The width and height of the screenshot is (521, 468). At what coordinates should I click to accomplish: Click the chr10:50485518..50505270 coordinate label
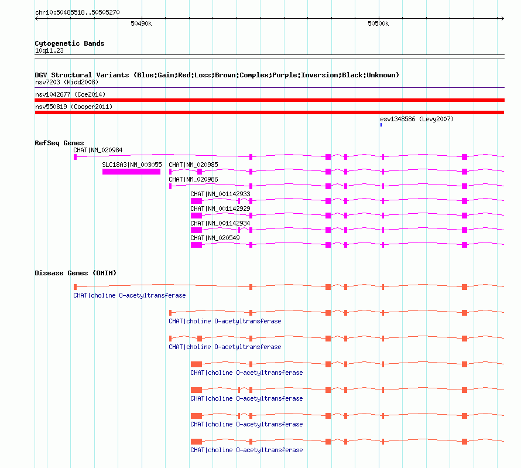tap(77, 12)
